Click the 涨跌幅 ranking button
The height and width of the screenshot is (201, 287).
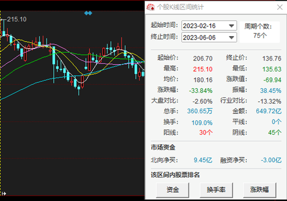point(259,190)
